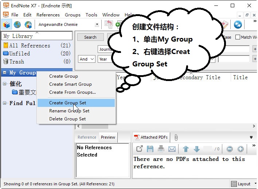Add search row with top plus button
258x189 pixels.
click(255, 49)
